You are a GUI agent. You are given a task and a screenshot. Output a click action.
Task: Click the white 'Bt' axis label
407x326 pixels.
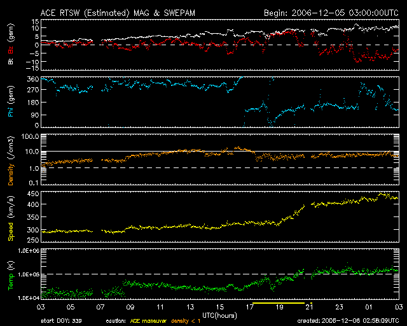[x=11, y=61]
